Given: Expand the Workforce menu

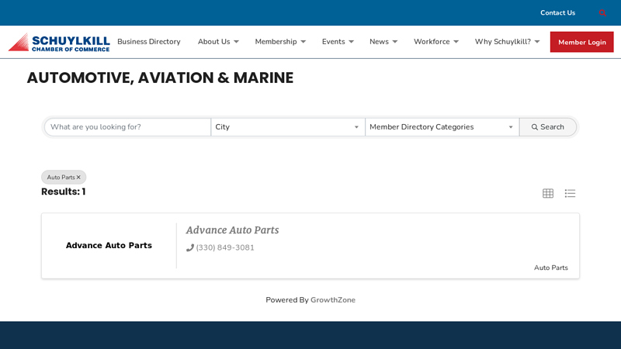Looking at the screenshot, I should [435, 42].
